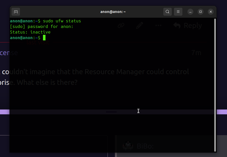
Task: Open the terminal hamburger menu
Action: coord(178,12)
